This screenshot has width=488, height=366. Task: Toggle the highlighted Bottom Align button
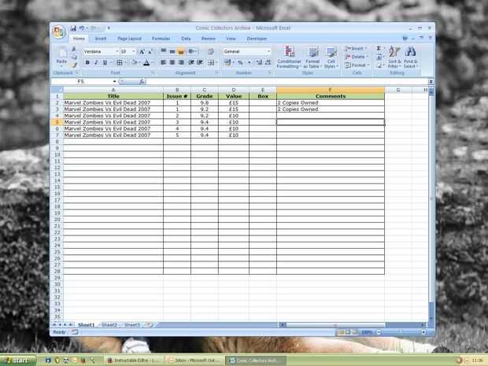pyautogui.click(x=181, y=51)
